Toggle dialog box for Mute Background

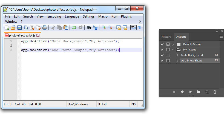click(168, 55)
